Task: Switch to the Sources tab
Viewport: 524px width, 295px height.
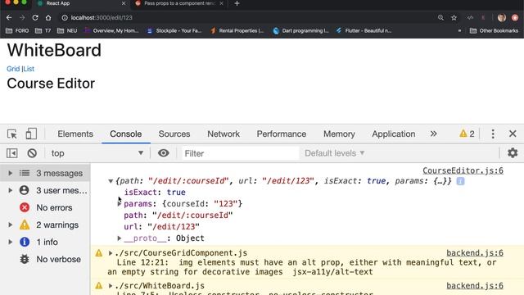Action: (x=174, y=134)
